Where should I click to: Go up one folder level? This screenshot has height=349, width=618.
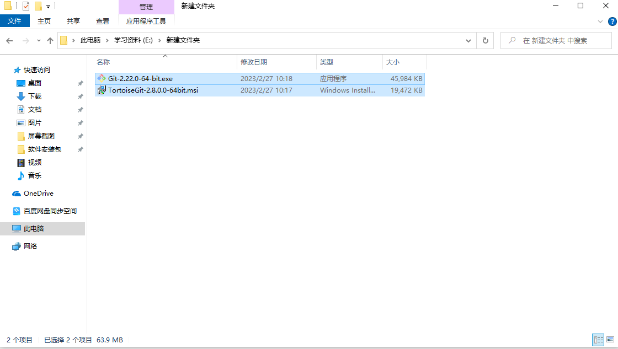pos(50,41)
